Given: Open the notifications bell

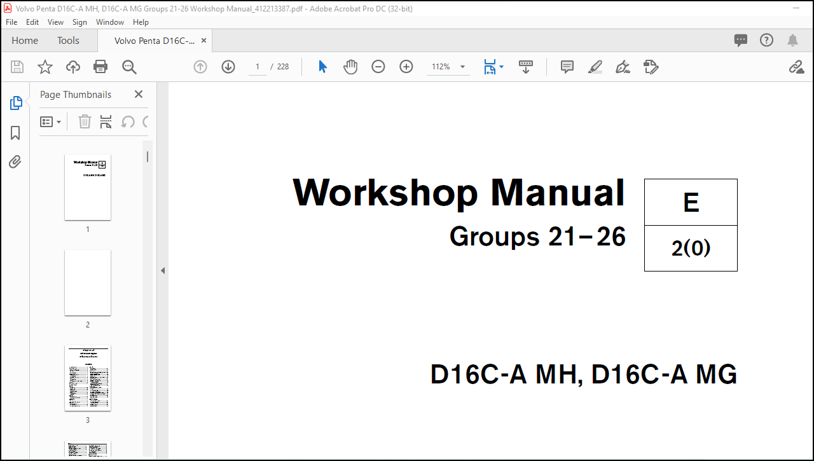Looking at the screenshot, I should (x=792, y=40).
